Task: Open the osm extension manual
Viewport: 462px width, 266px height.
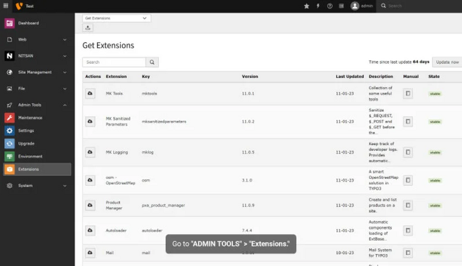Action: point(408,180)
